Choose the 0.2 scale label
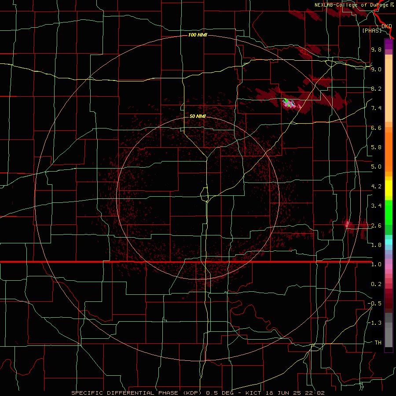Viewport: 396px width, 396px height. 376,284
